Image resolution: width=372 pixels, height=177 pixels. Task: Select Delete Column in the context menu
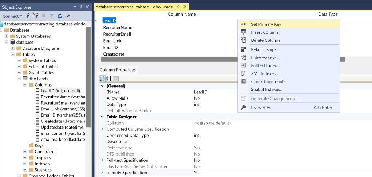(289, 40)
